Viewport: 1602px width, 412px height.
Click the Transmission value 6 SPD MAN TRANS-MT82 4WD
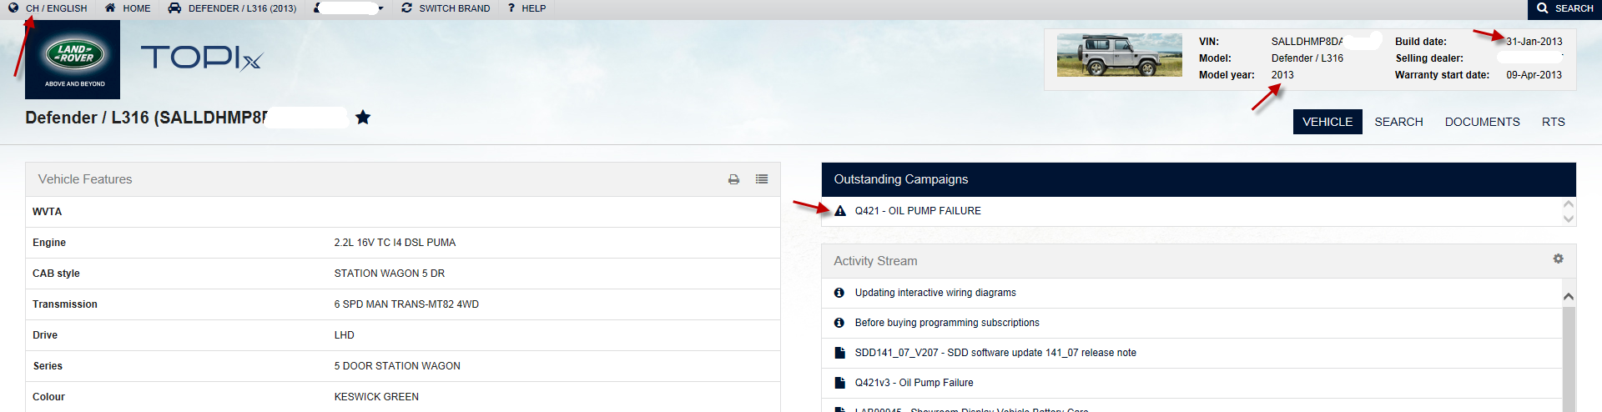point(406,304)
